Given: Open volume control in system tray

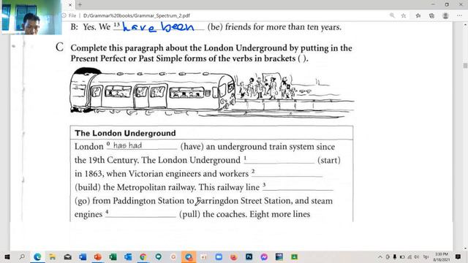Looking at the screenshot, I should 416,256.
